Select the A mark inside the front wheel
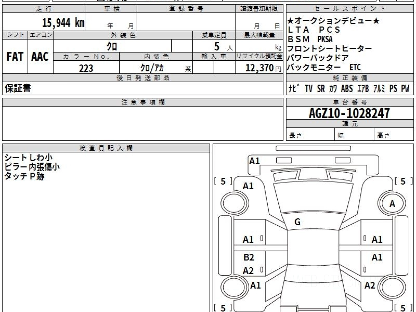The image size is (416, 312). 392,204
